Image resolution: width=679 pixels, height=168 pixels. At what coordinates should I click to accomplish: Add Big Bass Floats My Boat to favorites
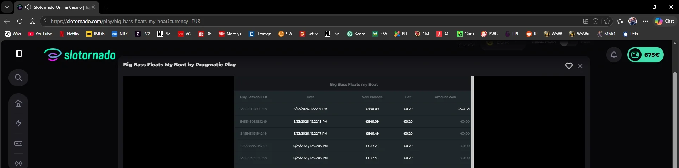[569, 66]
